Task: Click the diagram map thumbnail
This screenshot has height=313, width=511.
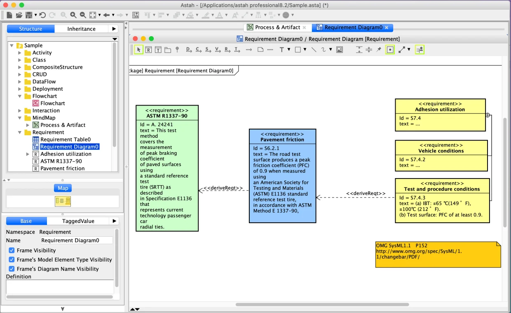Action: [63, 201]
